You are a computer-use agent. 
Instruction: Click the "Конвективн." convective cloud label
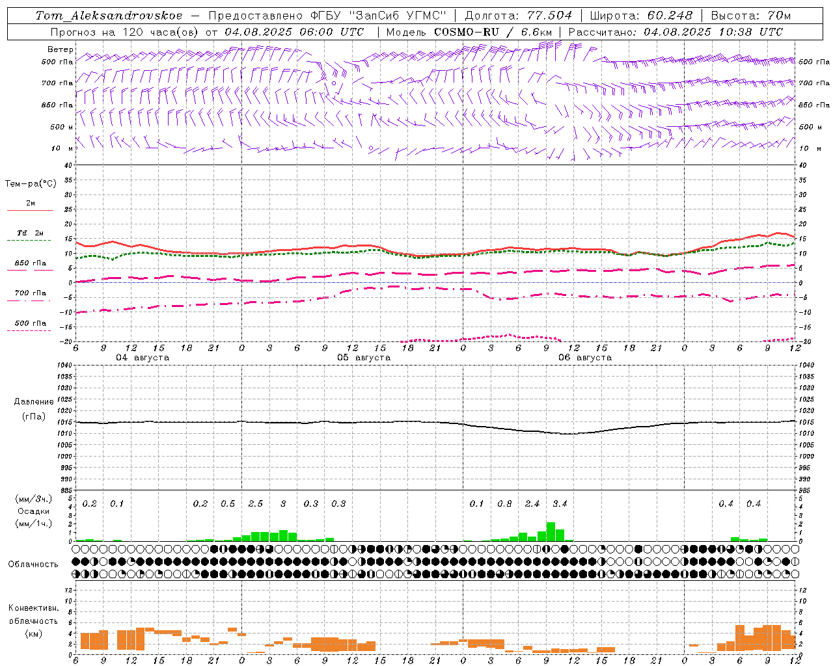point(34,608)
